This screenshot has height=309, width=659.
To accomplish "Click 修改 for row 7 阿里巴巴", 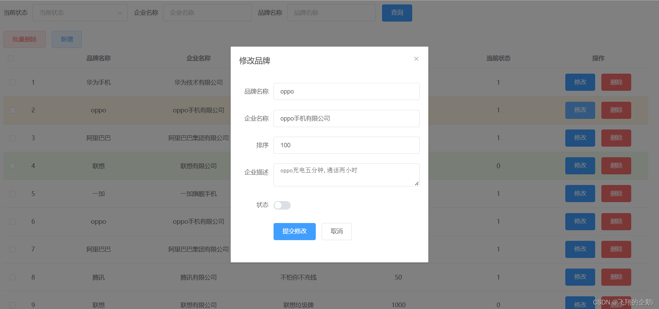I will pyautogui.click(x=580, y=249).
